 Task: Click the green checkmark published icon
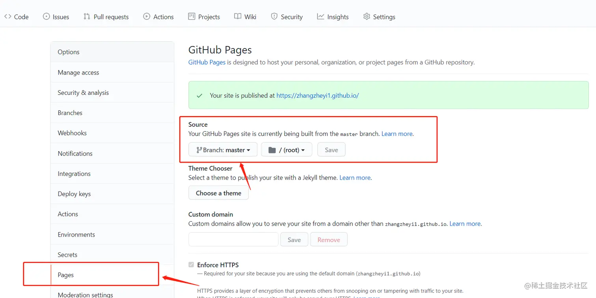(199, 95)
